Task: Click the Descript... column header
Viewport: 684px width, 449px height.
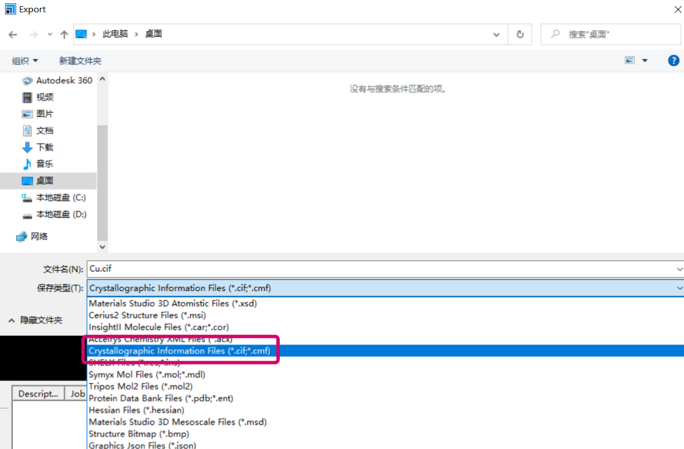Action: (38, 393)
